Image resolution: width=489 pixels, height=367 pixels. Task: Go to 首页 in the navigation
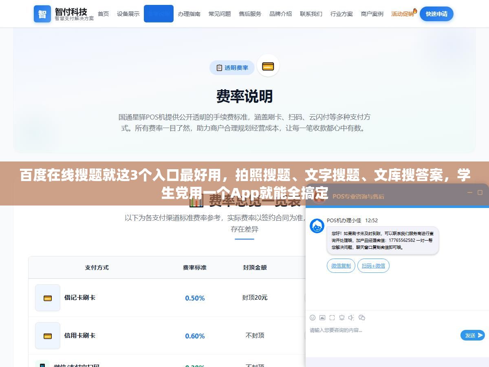click(x=104, y=14)
